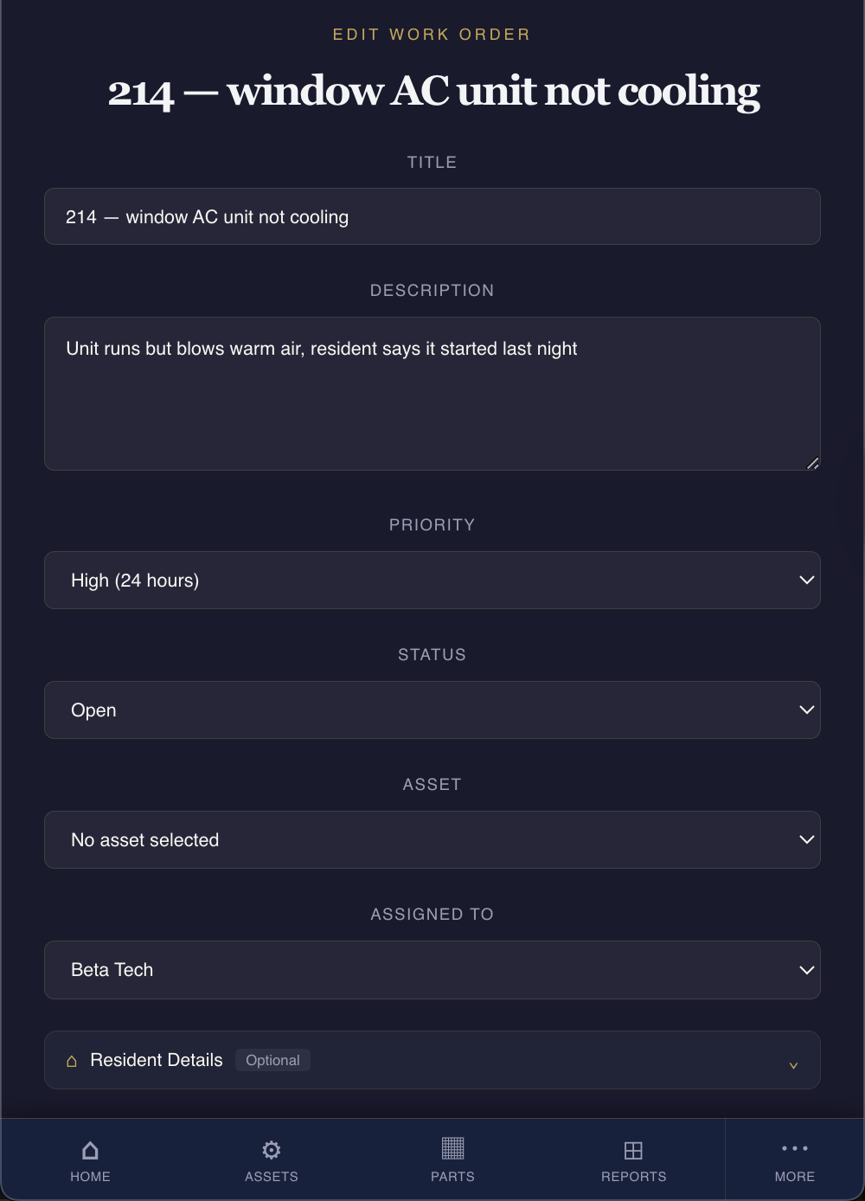Open the Status dropdown showing Open
This screenshot has height=1201, width=865.
(432, 710)
